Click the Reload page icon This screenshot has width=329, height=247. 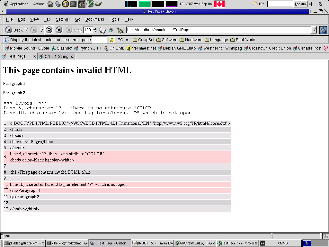point(49,30)
